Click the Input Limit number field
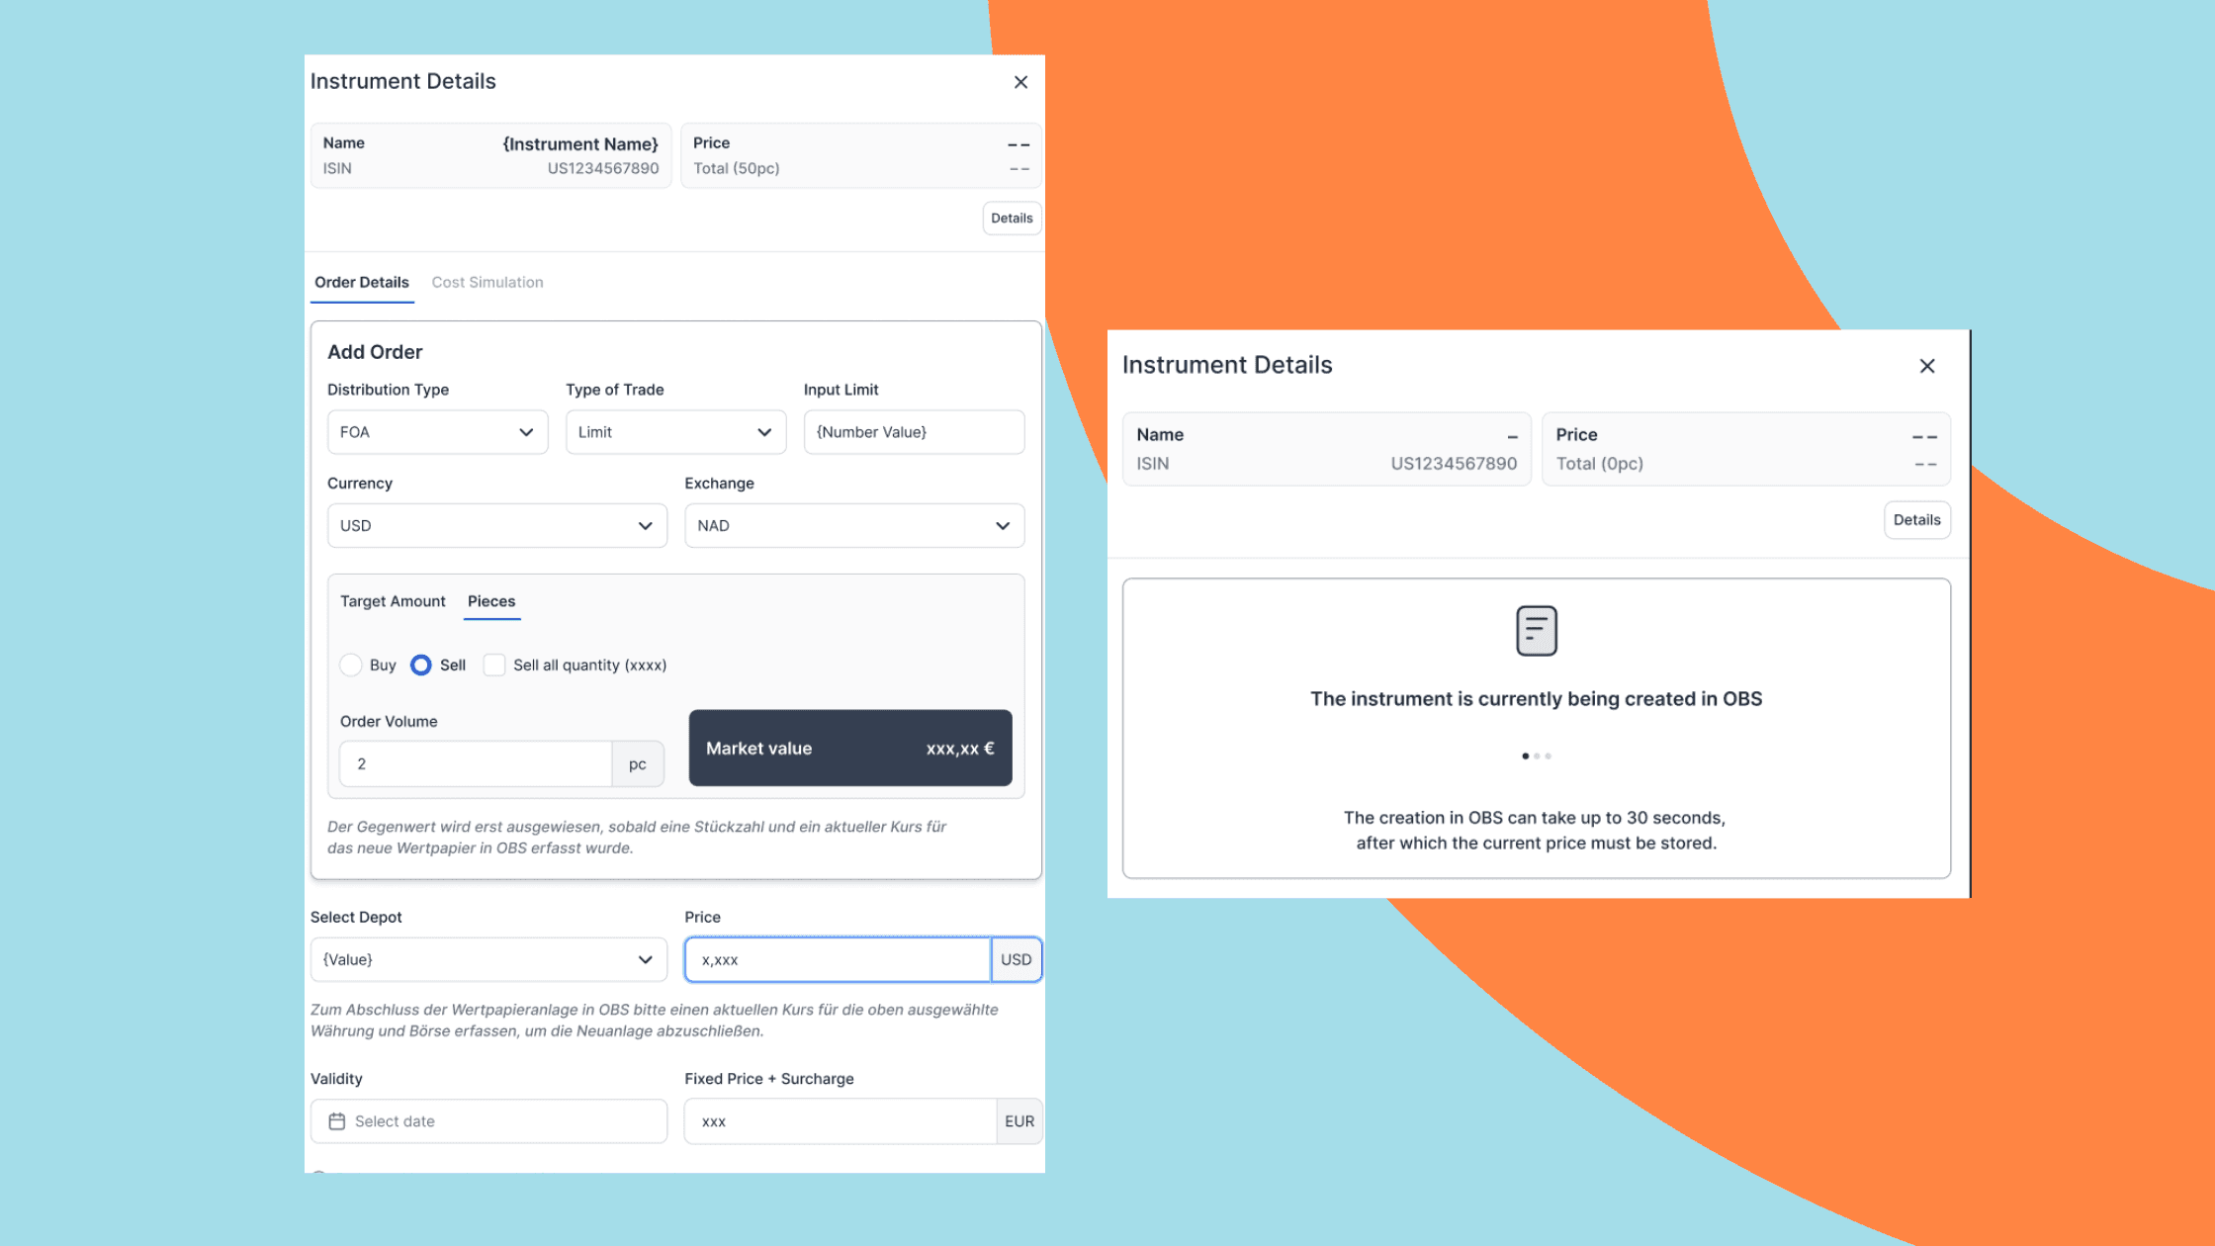Screen dimensions: 2215x1246 pos(913,432)
